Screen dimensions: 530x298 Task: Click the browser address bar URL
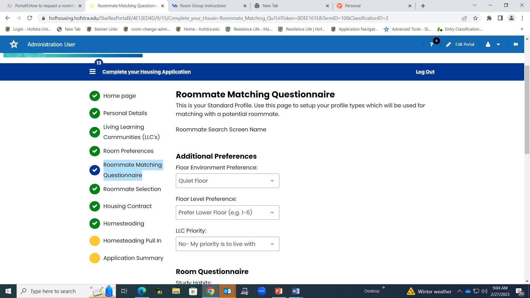(x=218, y=18)
